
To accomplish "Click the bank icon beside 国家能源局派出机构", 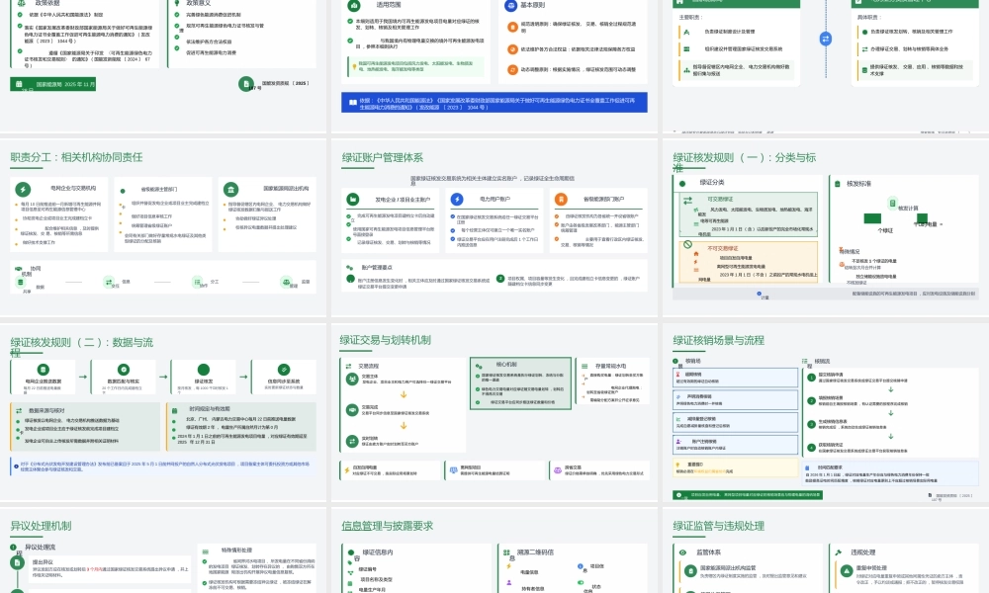I will pos(231,189).
